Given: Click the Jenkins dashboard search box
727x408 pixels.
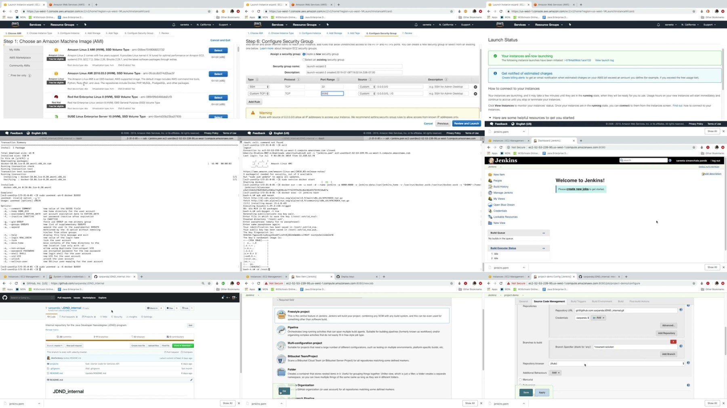Looking at the screenshot, I should 643,160.
